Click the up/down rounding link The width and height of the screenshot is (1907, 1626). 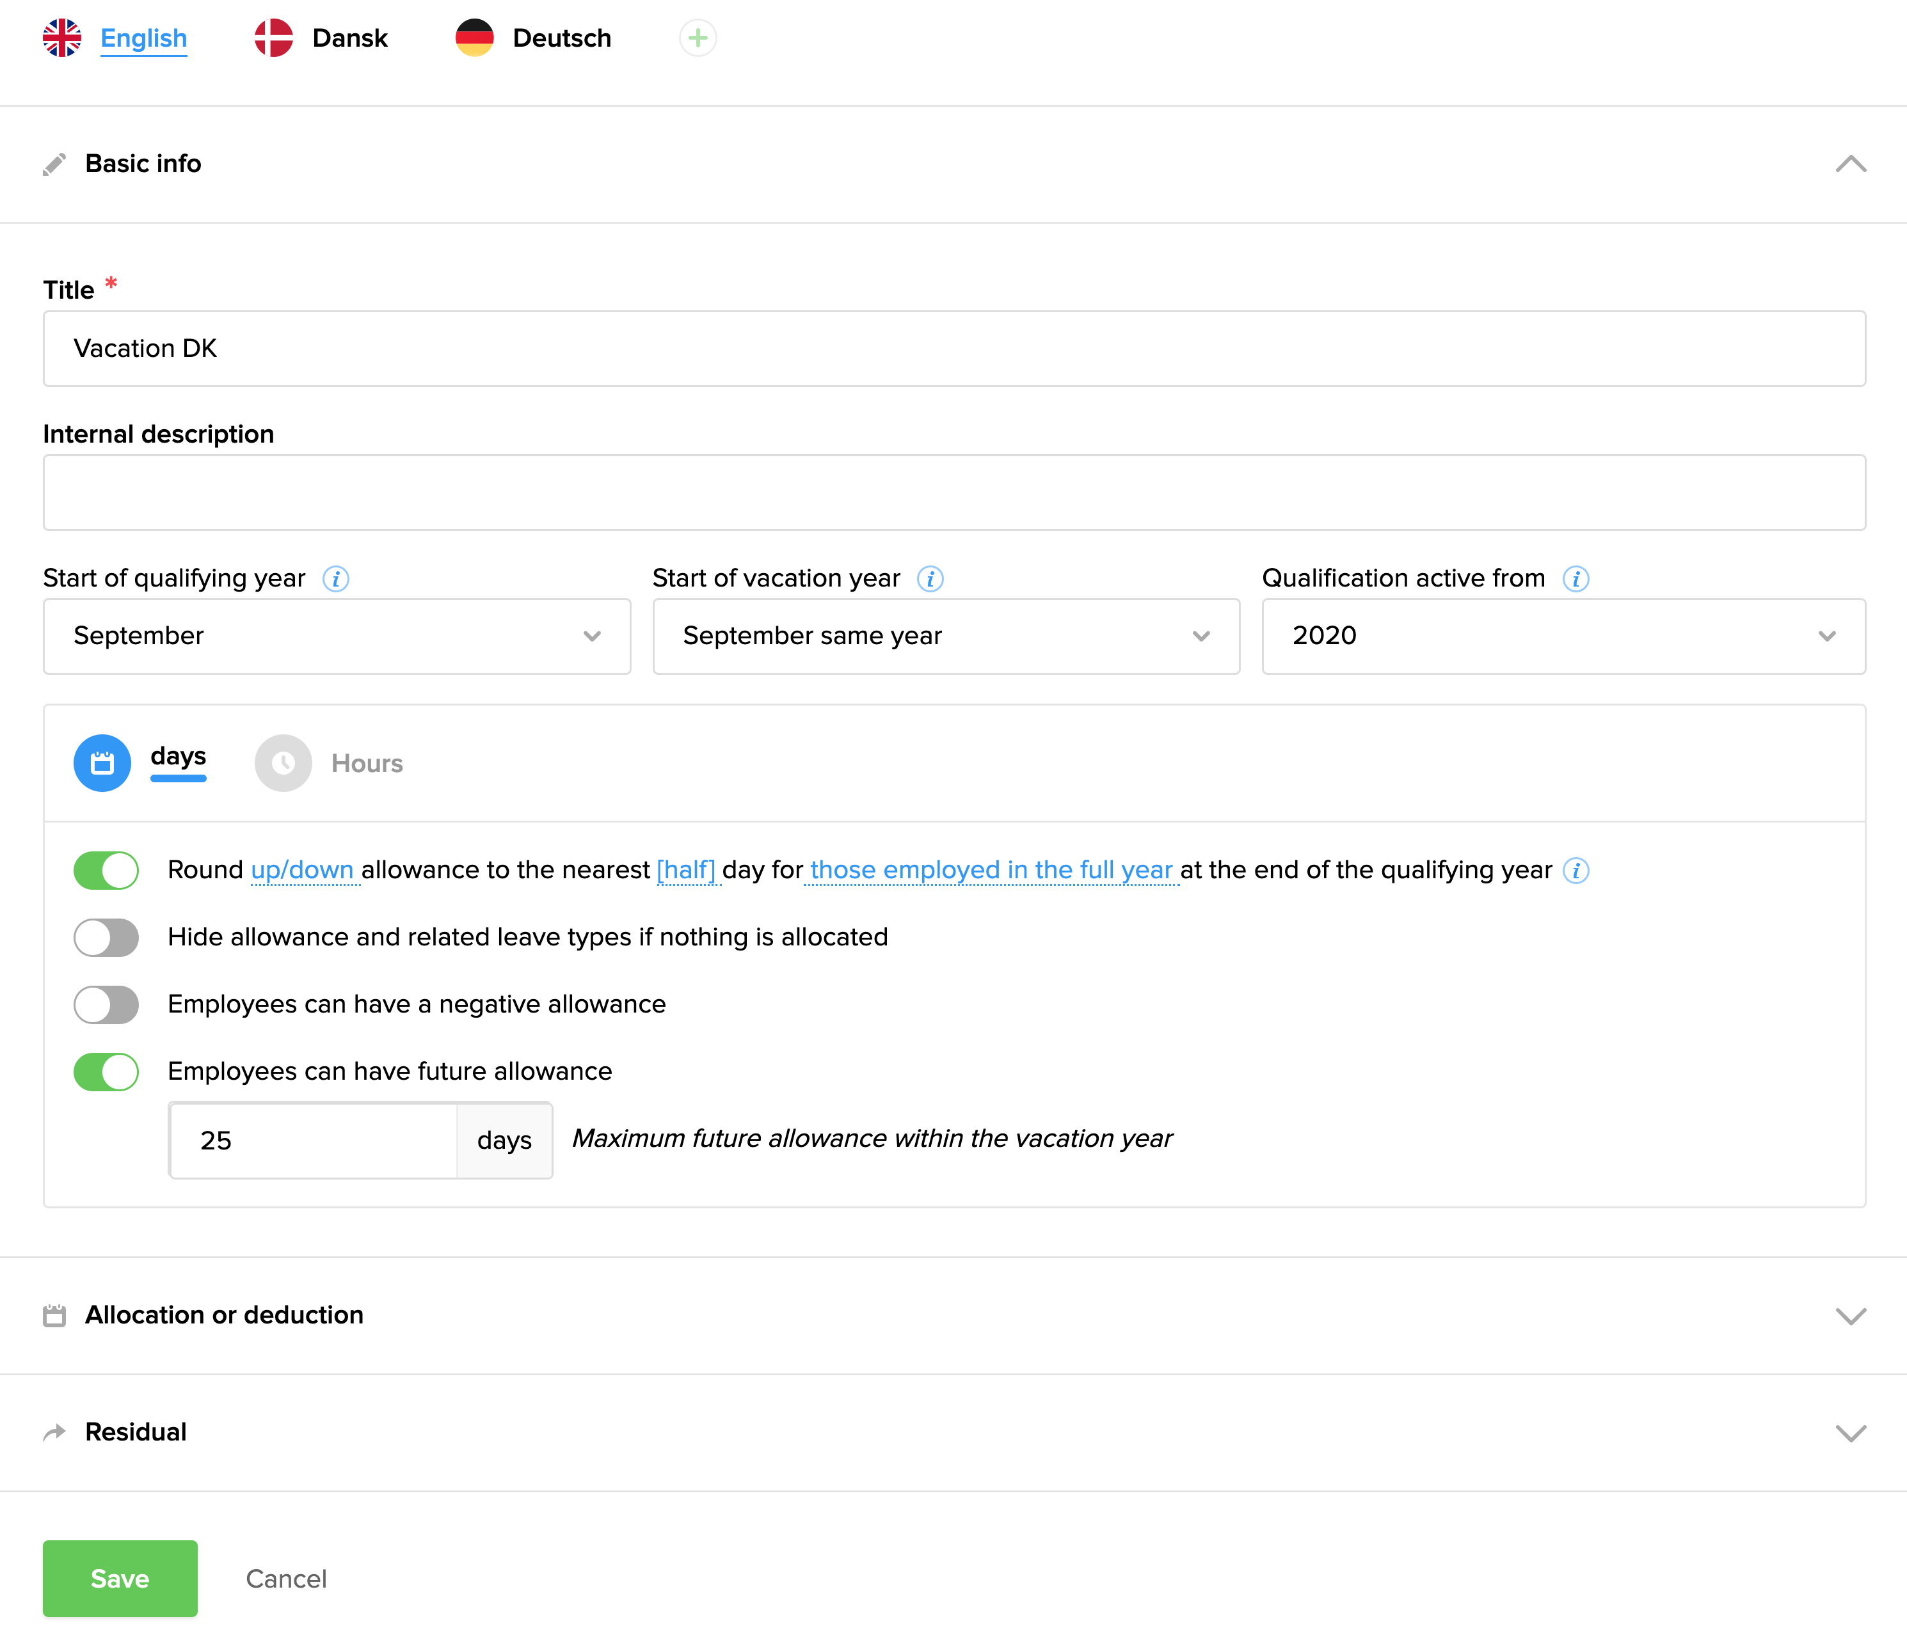point(303,871)
